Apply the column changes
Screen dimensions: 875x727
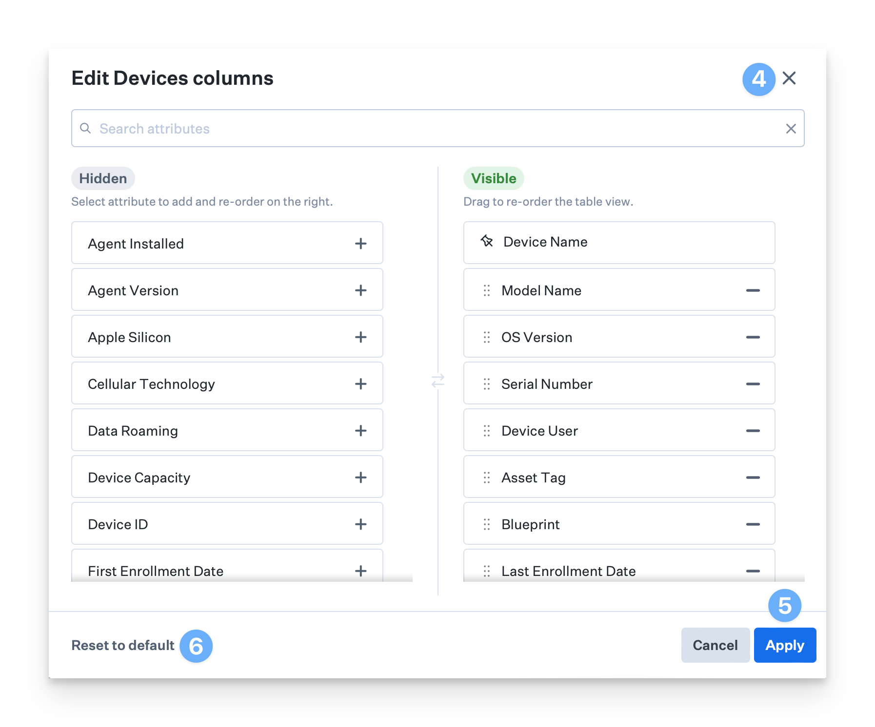(785, 645)
